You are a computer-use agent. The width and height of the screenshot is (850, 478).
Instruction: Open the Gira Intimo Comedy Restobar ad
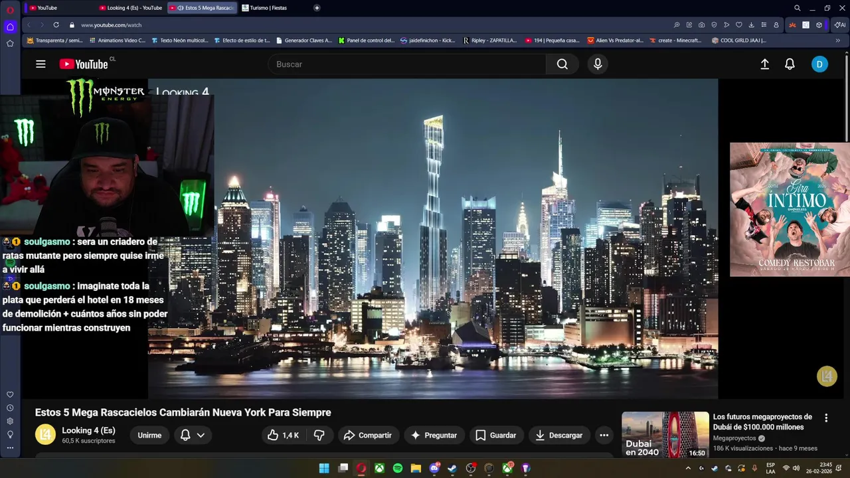(x=790, y=209)
